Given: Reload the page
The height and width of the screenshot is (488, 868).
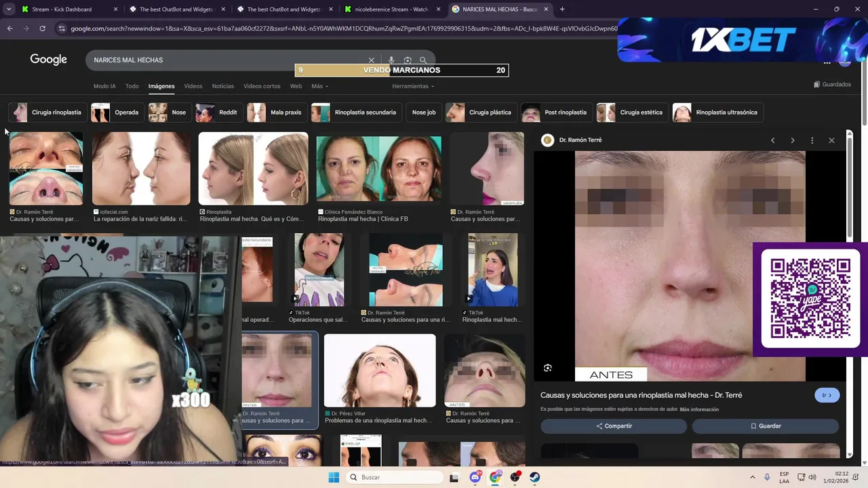Looking at the screenshot, I should (x=42, y=28).
